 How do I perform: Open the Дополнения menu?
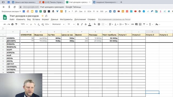[80, 19]
